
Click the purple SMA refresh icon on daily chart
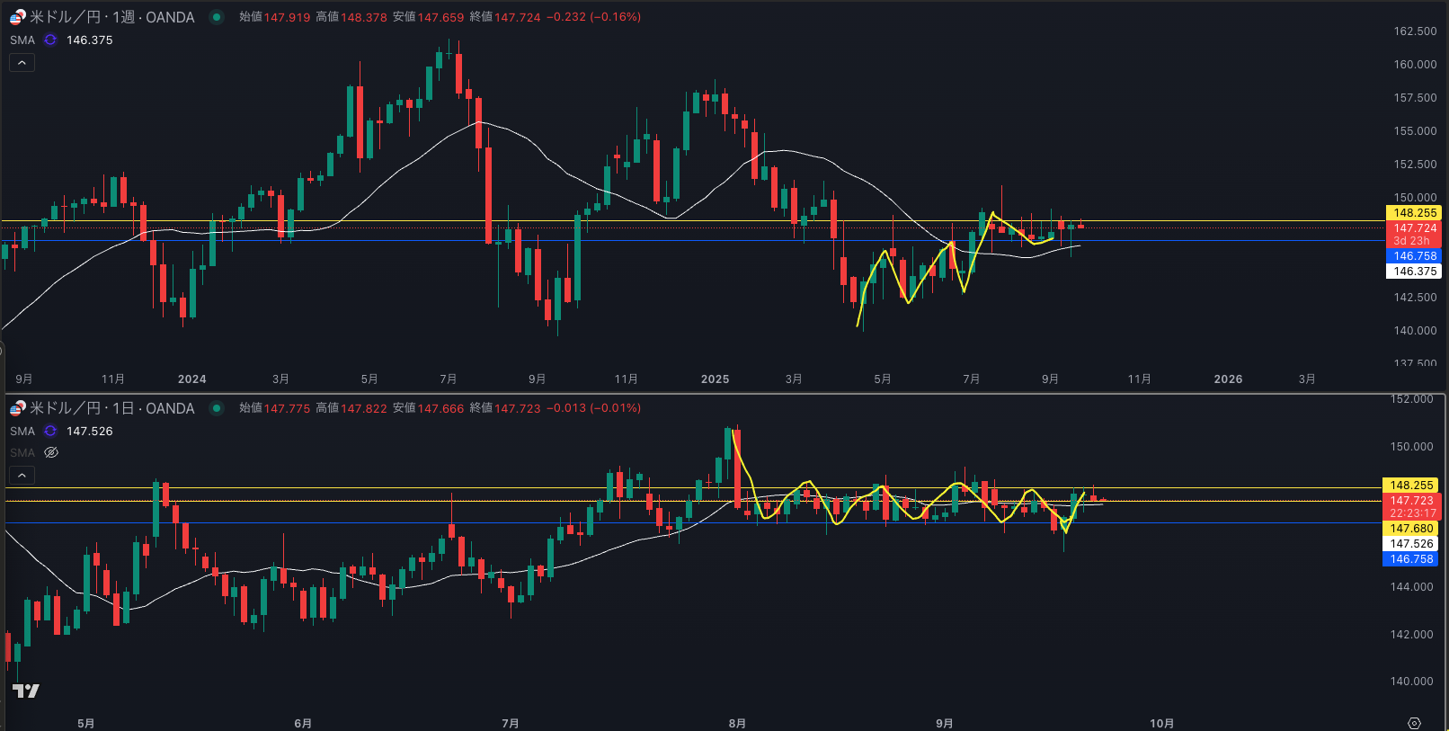point(50,432)
